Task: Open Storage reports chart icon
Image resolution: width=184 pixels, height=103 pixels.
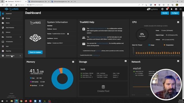Action: pyautogui.click(x=126, y=61)
